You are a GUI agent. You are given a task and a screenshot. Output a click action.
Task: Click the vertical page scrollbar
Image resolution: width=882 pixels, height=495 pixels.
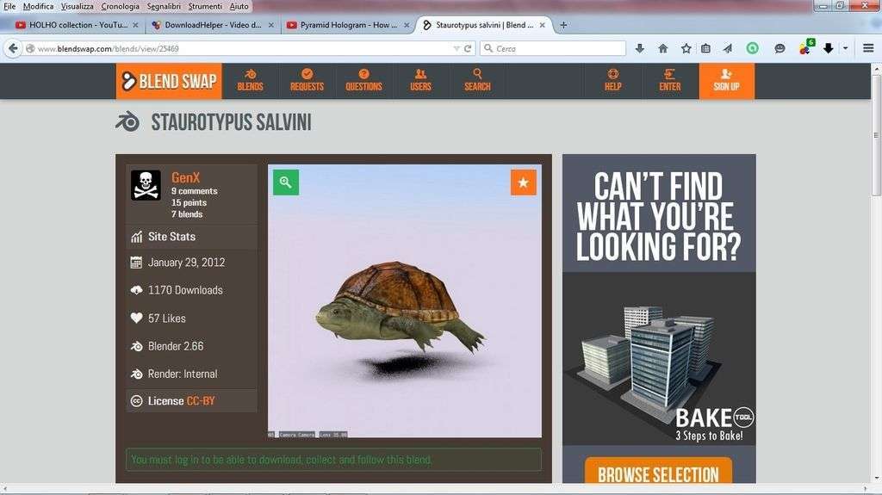coord(876,135)
